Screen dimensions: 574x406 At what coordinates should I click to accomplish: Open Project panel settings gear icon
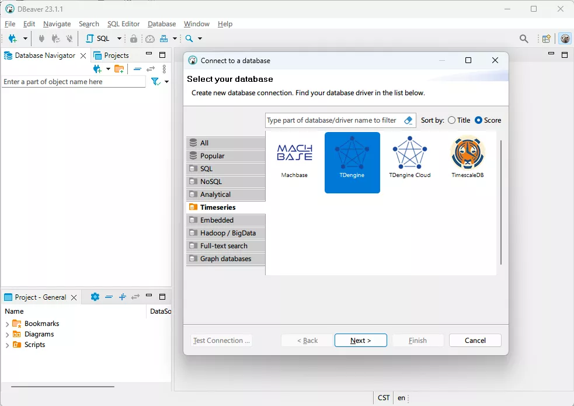95,297
